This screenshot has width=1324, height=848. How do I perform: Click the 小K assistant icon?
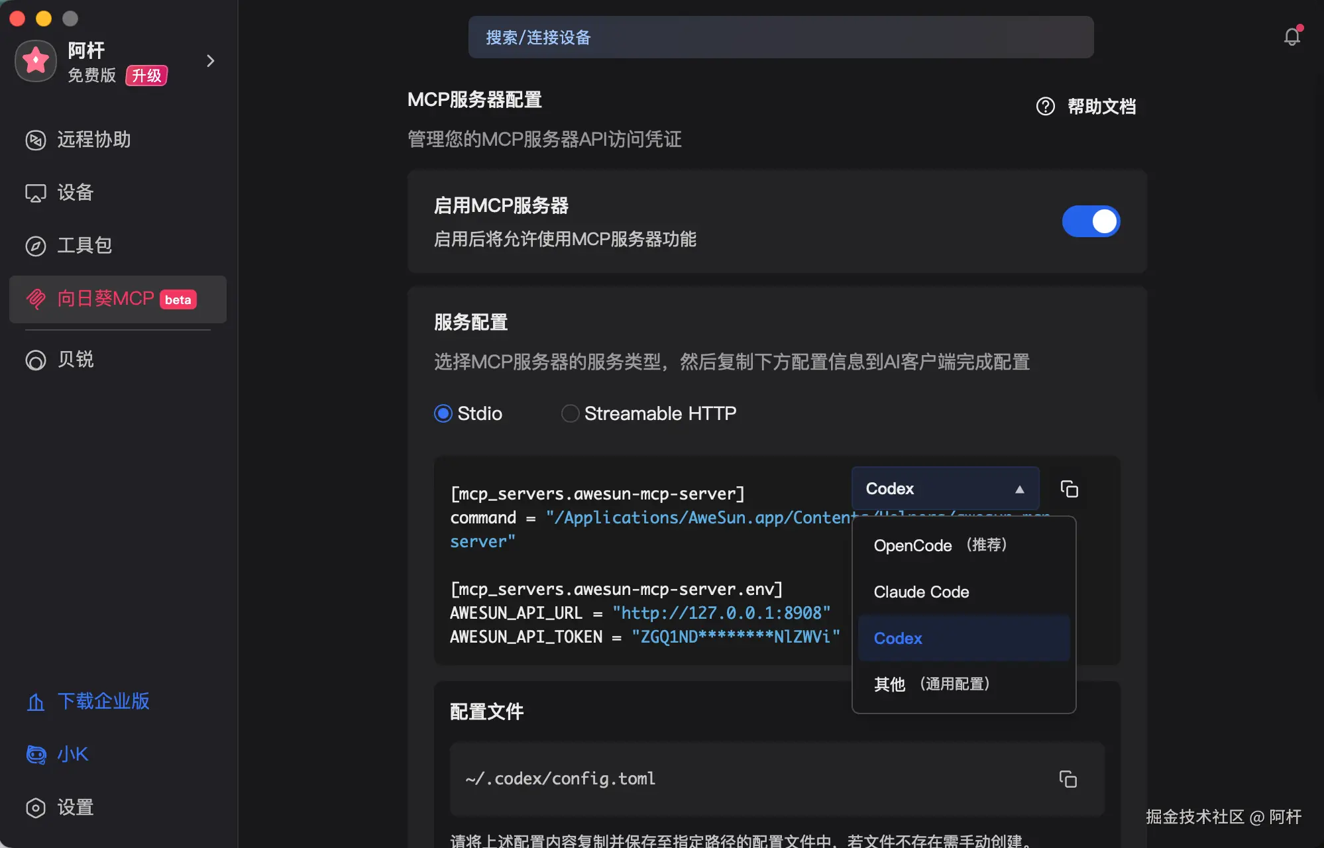tap(36, 754)
